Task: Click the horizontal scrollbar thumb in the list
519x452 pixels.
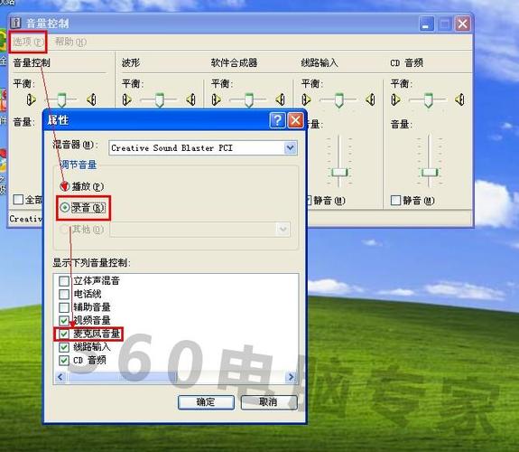Action: click(122, 377)
